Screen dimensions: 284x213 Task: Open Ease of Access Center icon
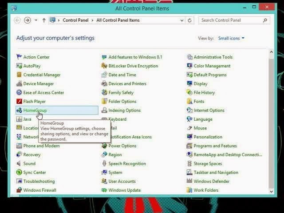click(x=19, y=92)
